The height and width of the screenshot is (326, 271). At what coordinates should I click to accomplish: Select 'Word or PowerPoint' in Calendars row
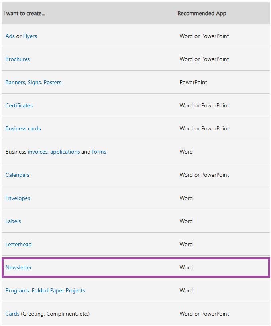(x=204, y=175)
